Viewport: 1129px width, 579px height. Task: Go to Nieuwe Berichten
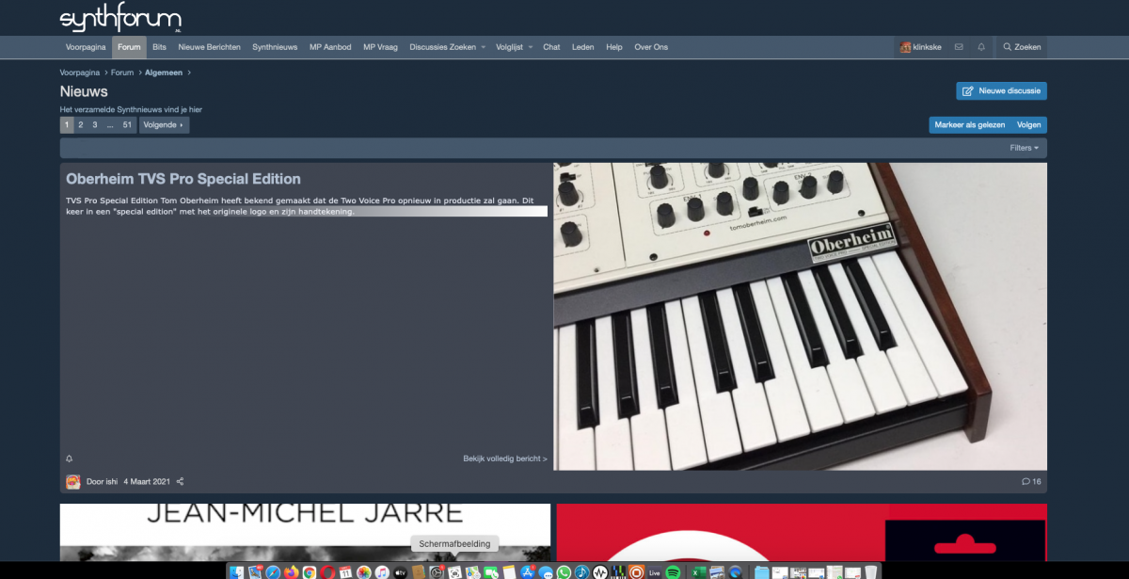pos(209,47)
